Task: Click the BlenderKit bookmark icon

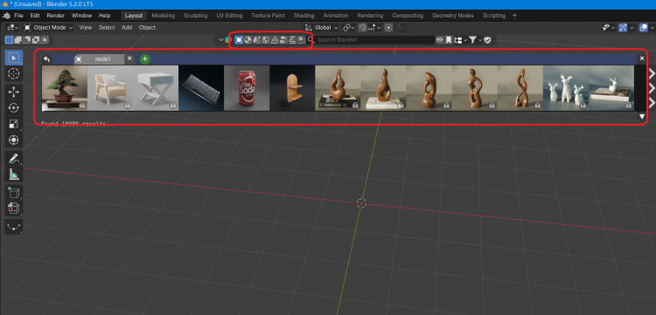Action: pos(449,40)
